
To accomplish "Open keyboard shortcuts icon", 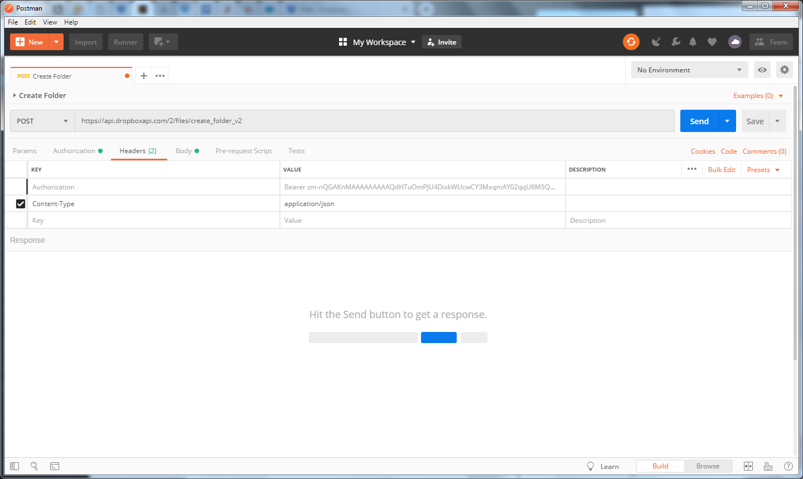I will pyautogui.click(x=768, y=466).
